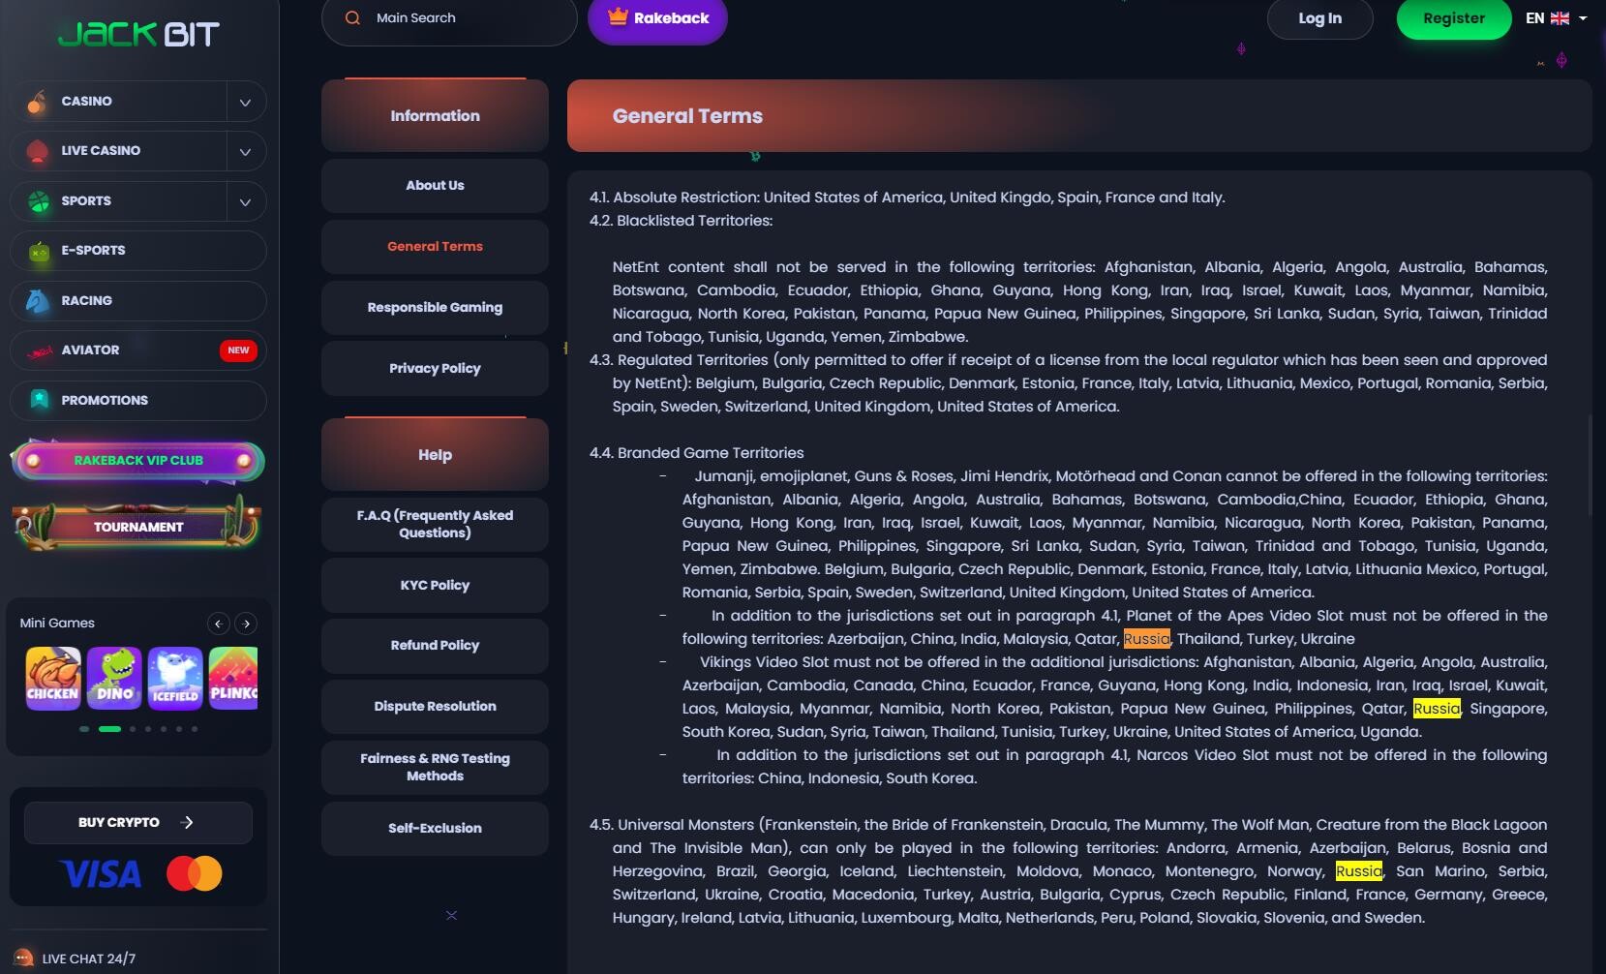This screenshot has width=1606, height=974.
Task: Click the General Terms heading
Action: click(x=687, y=116)
